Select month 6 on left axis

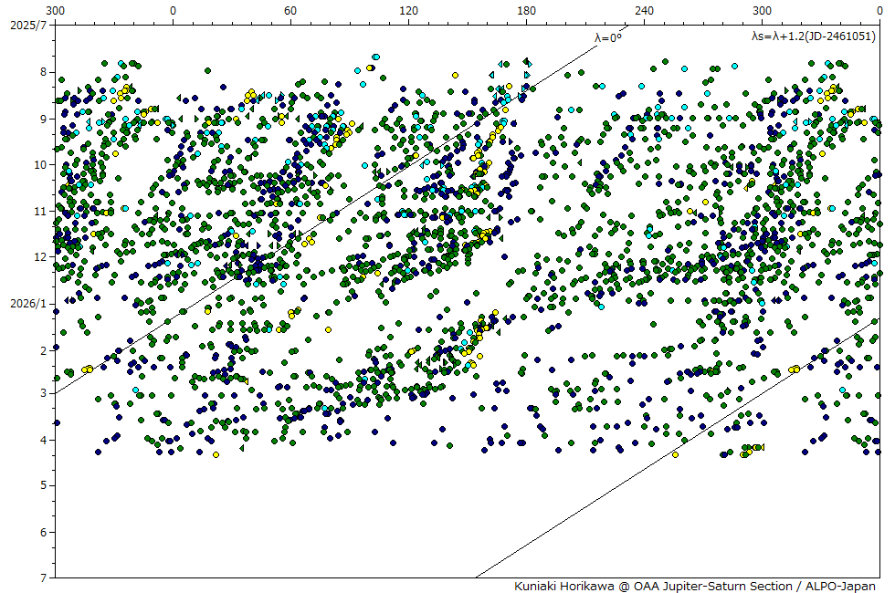pyautogui.click(x=43, y=533)
